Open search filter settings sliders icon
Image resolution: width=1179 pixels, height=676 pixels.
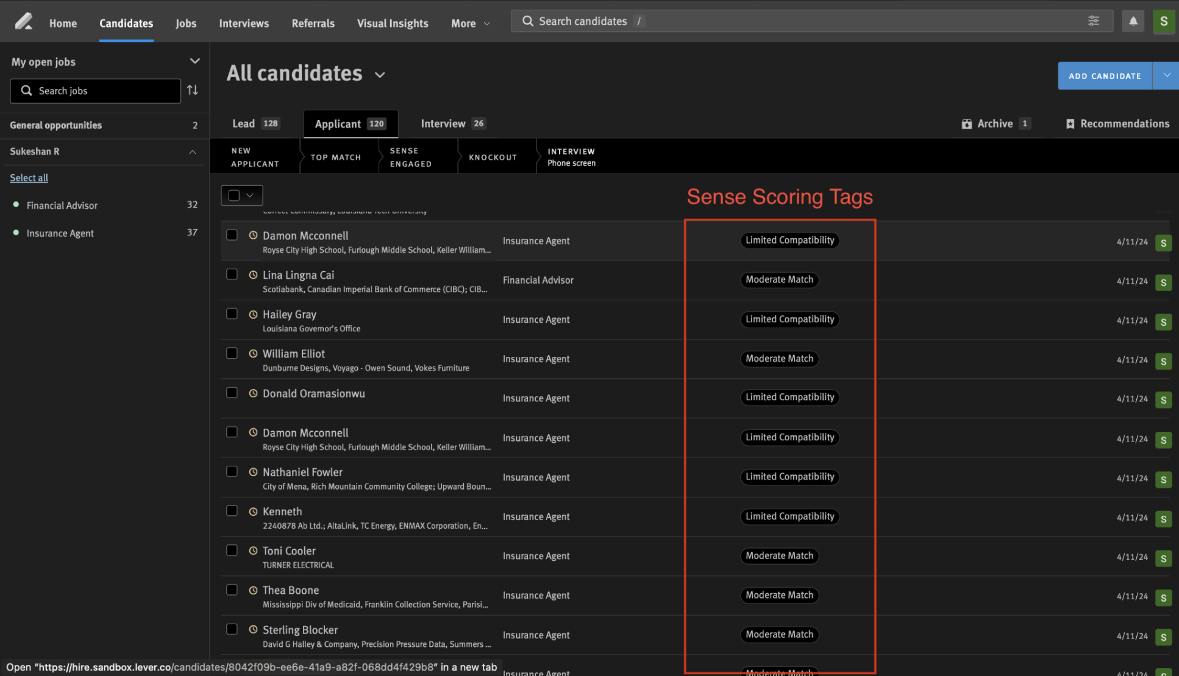1094,21
